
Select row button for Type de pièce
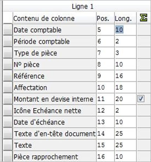[8, 53]
